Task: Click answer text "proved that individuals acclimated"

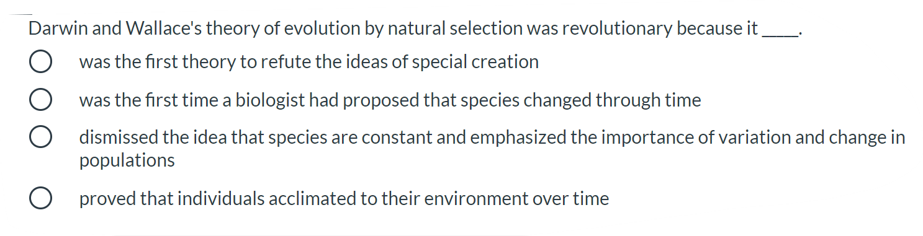Action: pyautogui.click(x=344, y=199)
